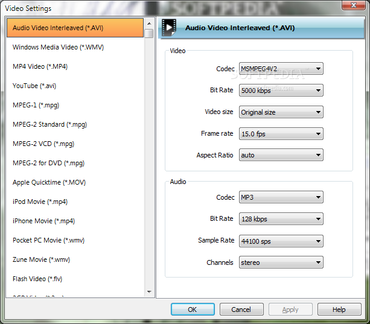Open the audio Codec dropdown showing MP3

[x=281, y=197]
